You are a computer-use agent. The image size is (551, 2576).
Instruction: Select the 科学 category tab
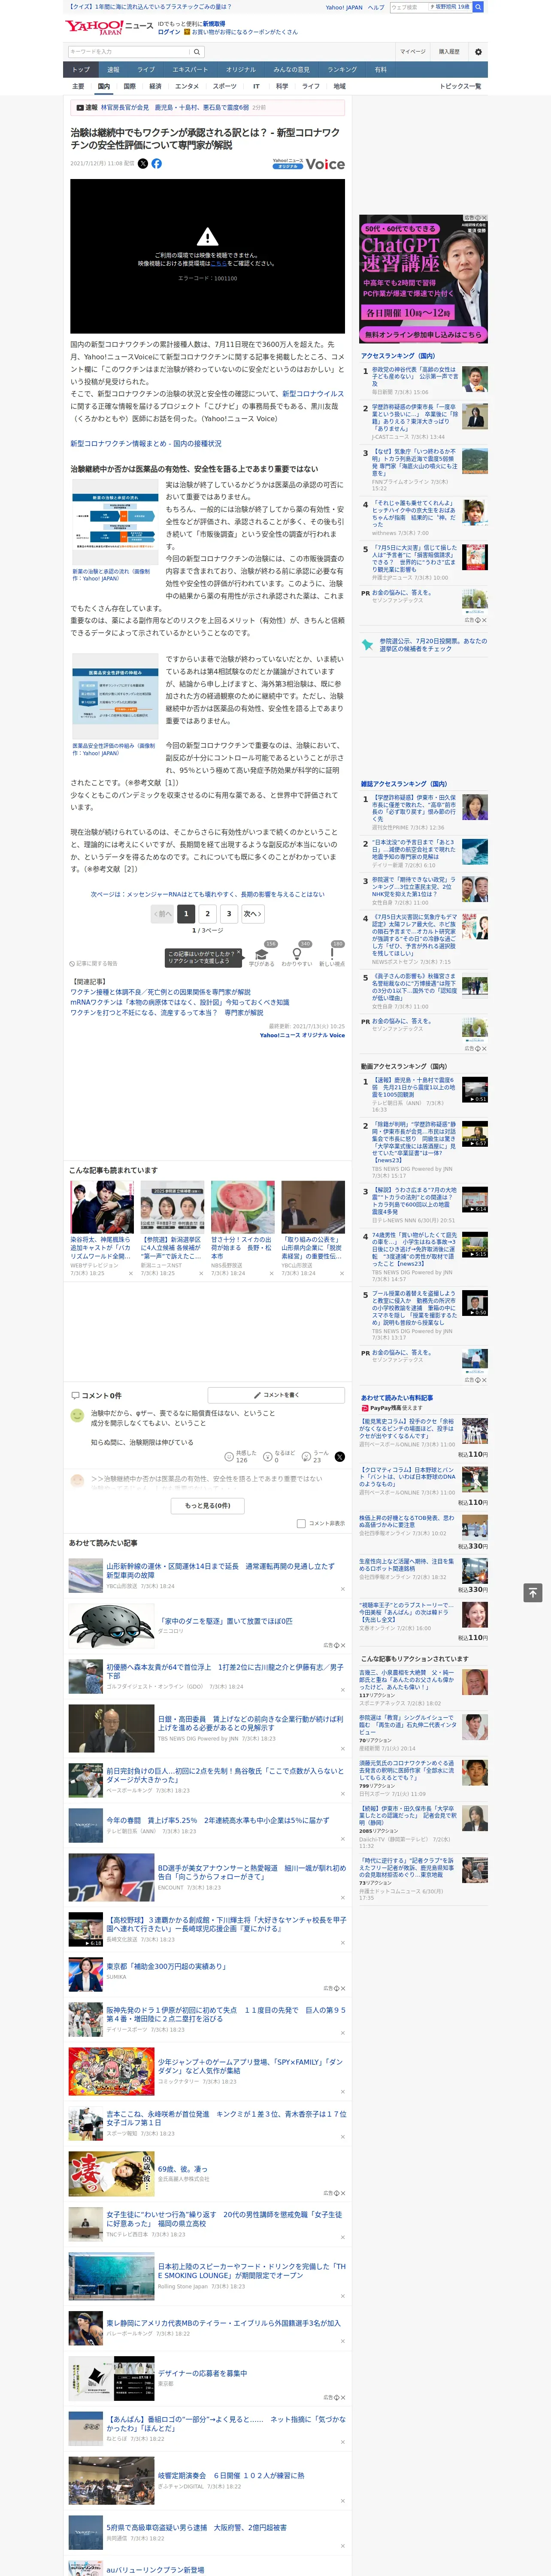click(282, 86)
